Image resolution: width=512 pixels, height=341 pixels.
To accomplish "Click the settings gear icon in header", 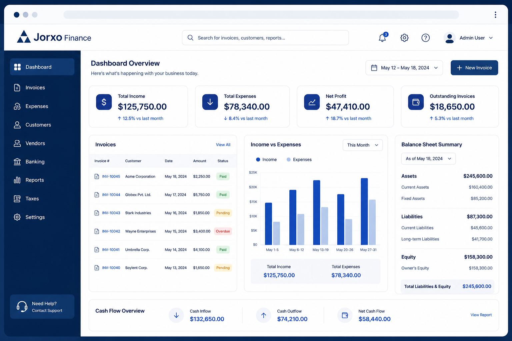I will (404, 38).
